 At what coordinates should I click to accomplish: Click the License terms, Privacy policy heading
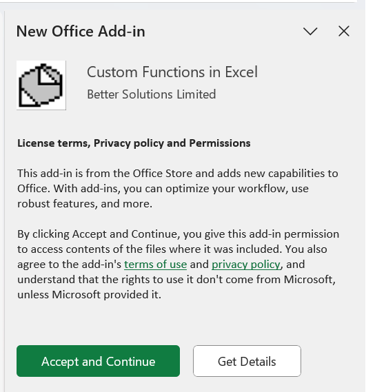(134, 143)
